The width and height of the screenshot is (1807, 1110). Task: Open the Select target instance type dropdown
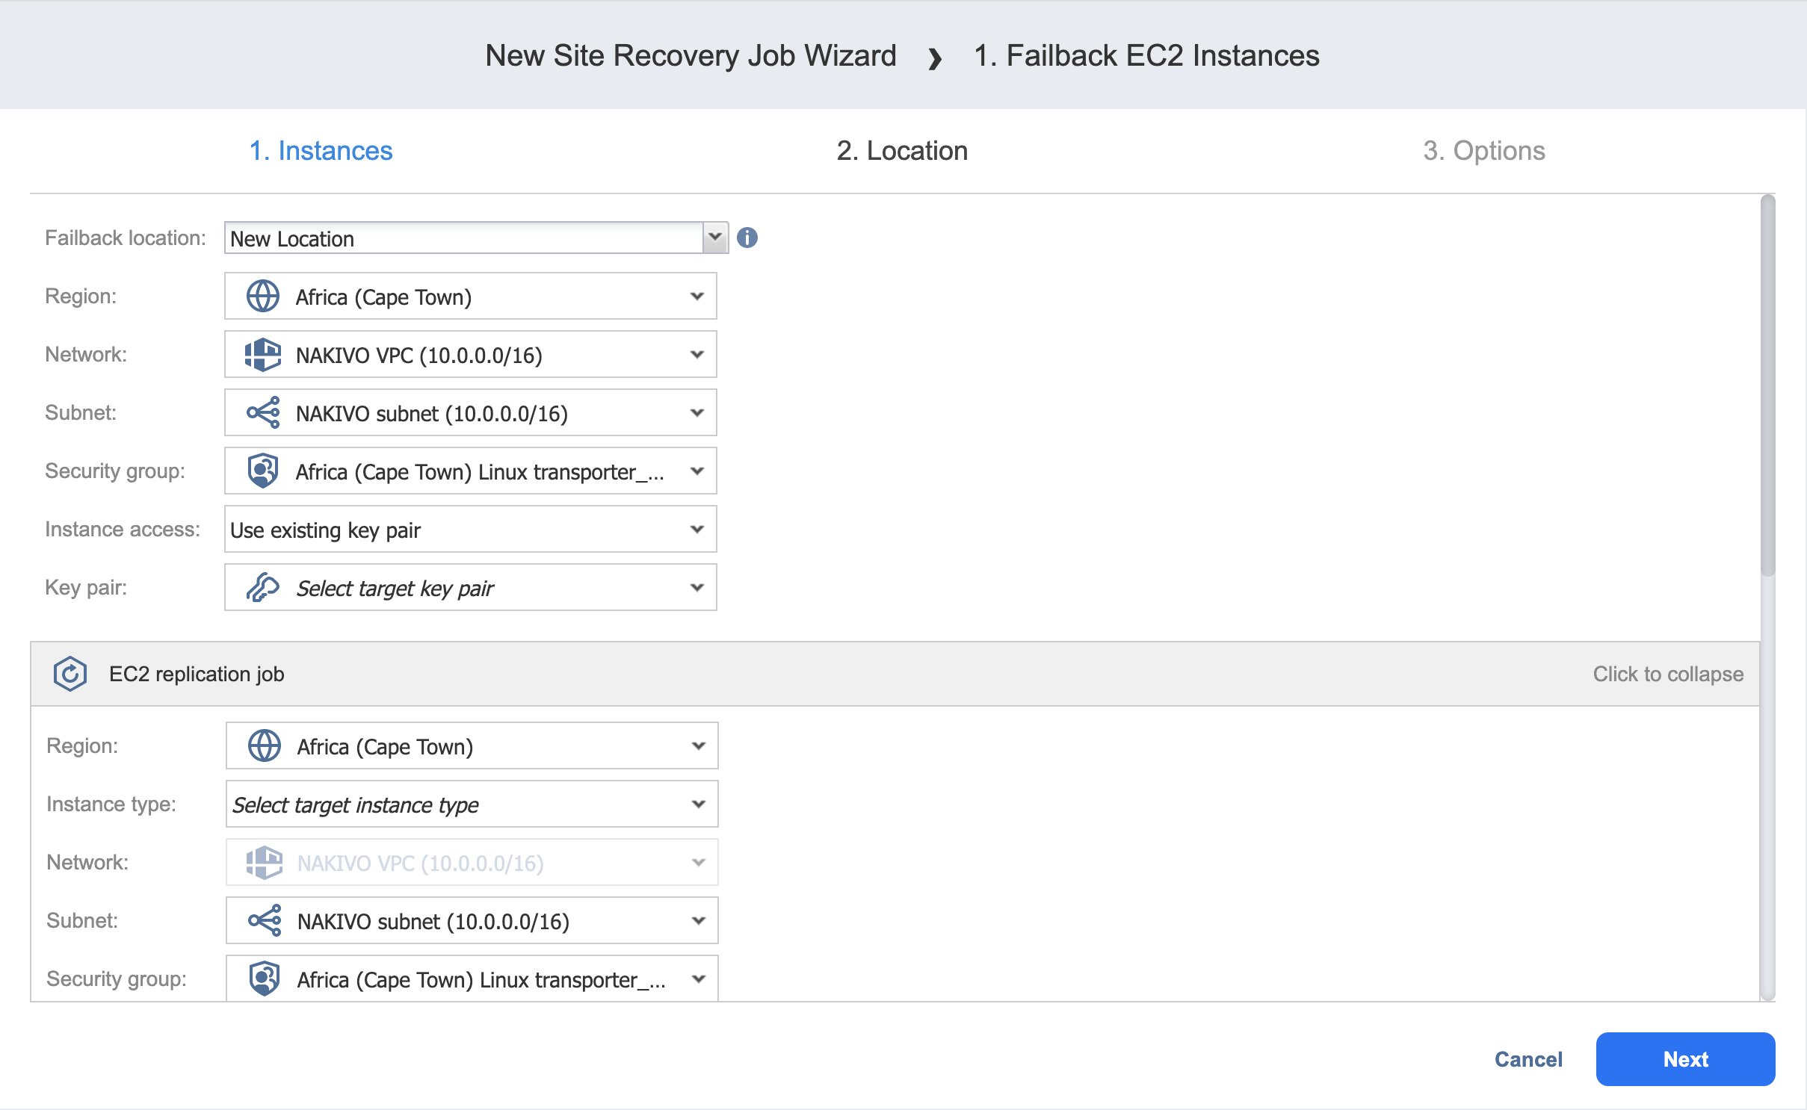(698, 804)
